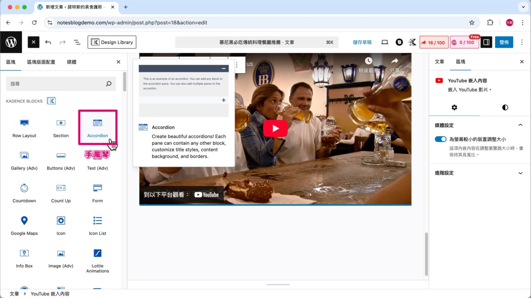Open the device preview icon
Screen dimensions: 531x298
click(x=385, y=42)
